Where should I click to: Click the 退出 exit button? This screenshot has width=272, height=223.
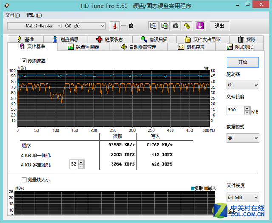220,26
